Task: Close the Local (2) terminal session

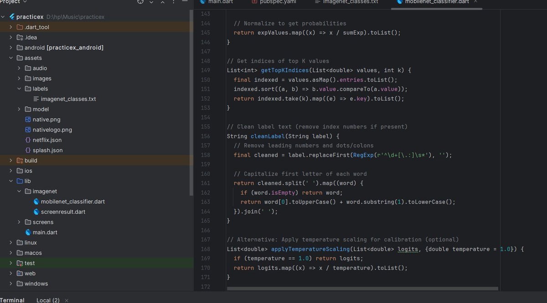Action: [x=67, y=300]
